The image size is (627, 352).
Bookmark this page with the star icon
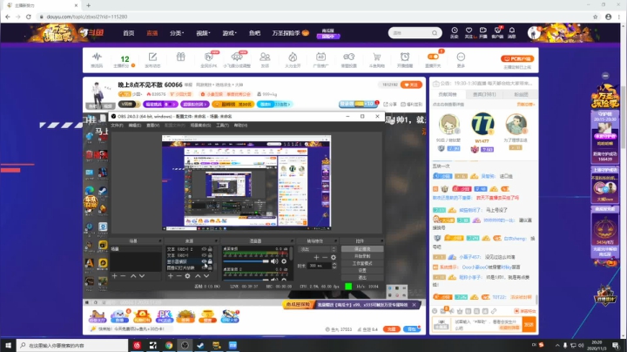(595, 17)
